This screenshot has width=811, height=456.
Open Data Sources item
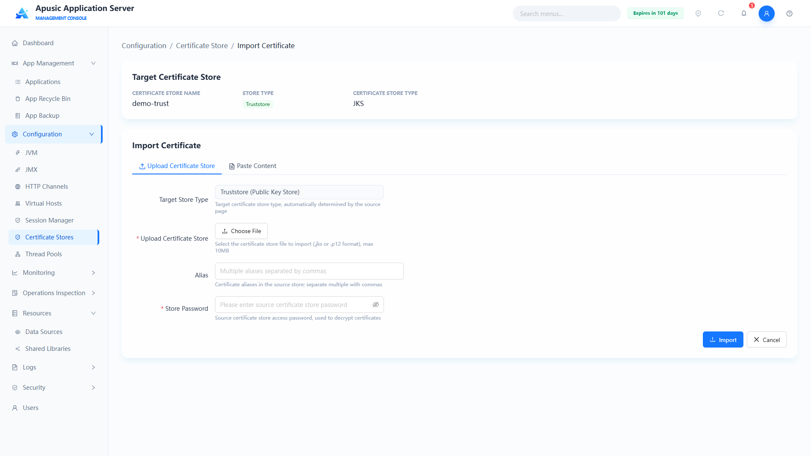coord(54,332)
